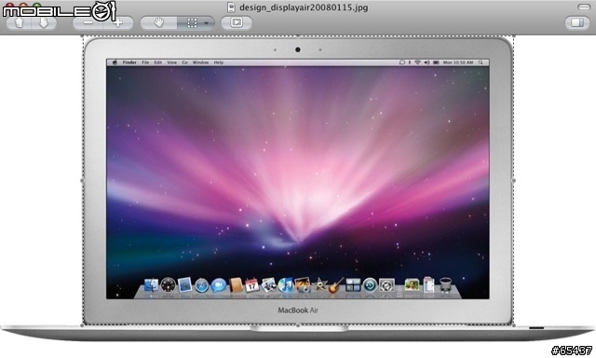
Task: Grab the left-middle selection handle
Action: tap(83, 180)
